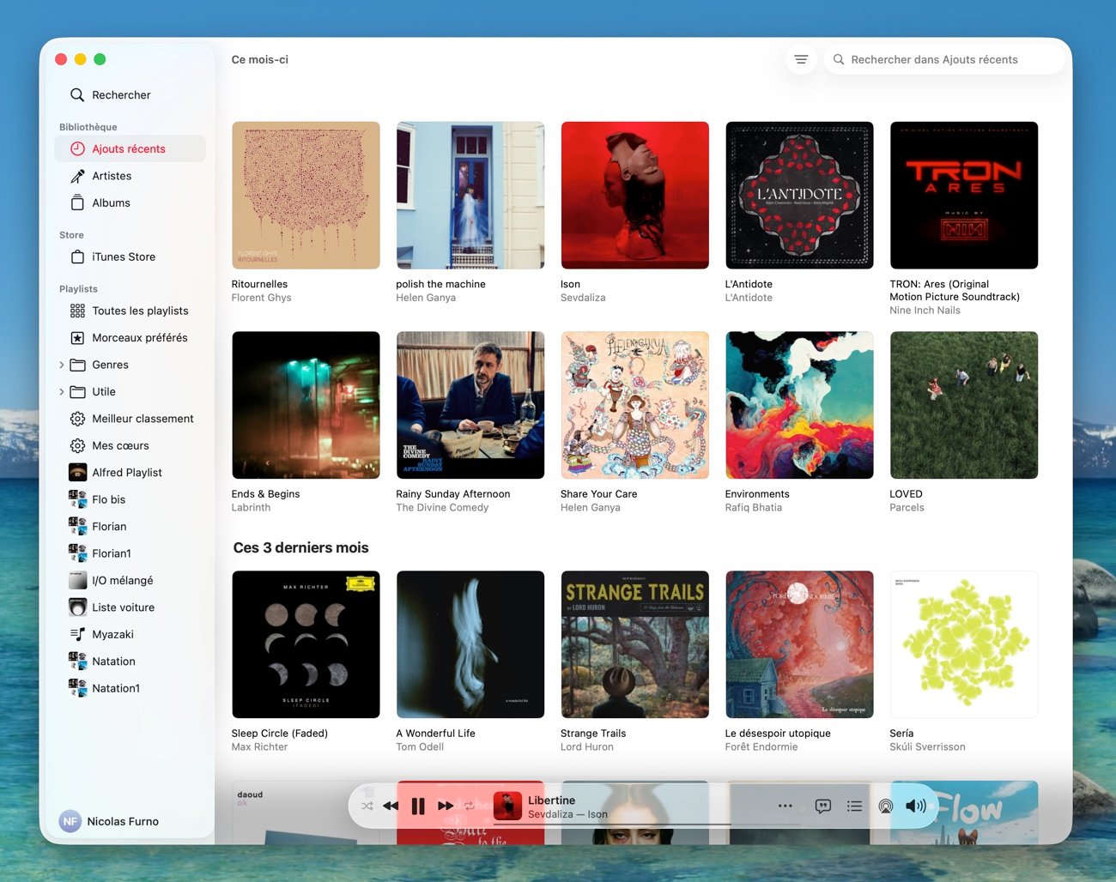Open the Artistes library section

[112, 176]
